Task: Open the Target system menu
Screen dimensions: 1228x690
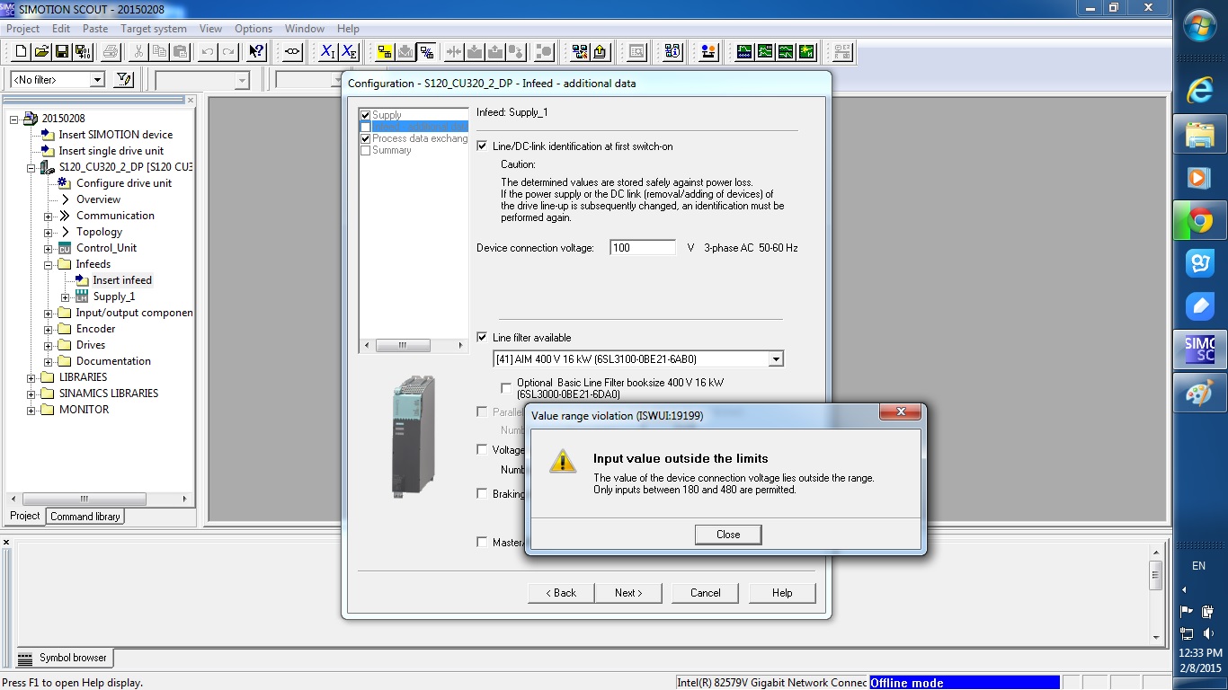Action: coord(154,29)
